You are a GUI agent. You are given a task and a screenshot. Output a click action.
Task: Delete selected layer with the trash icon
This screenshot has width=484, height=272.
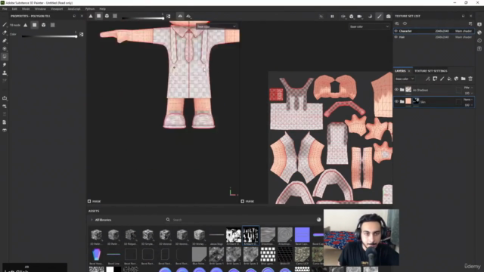pos(470,79)
